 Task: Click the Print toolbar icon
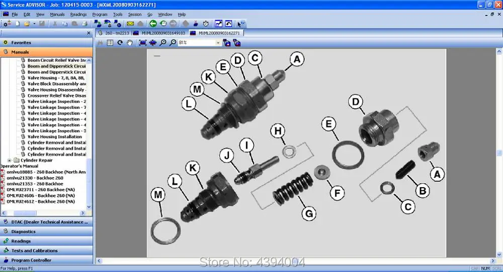[85, 24]
